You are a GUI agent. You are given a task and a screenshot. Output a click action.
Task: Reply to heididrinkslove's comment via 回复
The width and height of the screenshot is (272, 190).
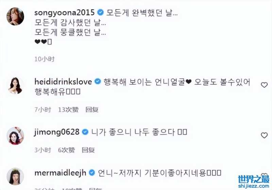[x=92, y=110]
